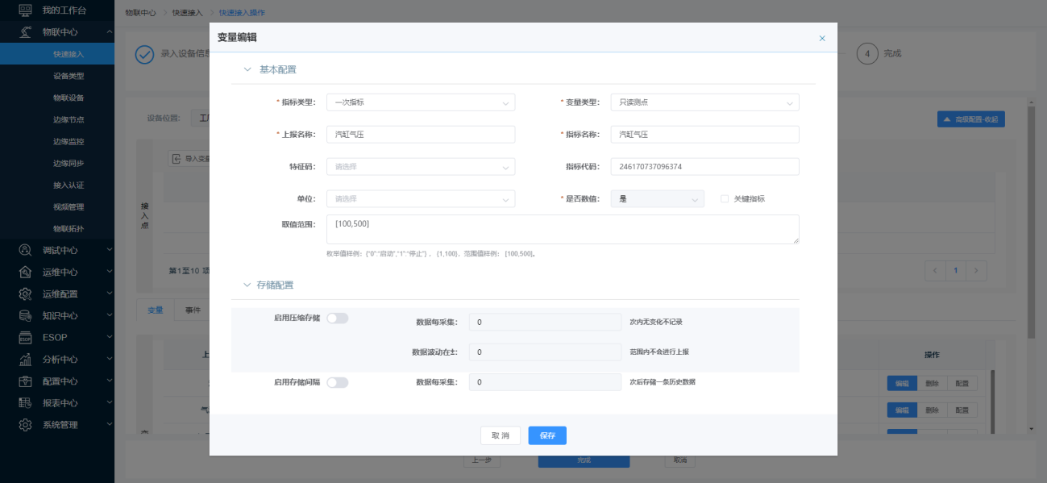Collapse the 基本配置 section

click(247, 69)
